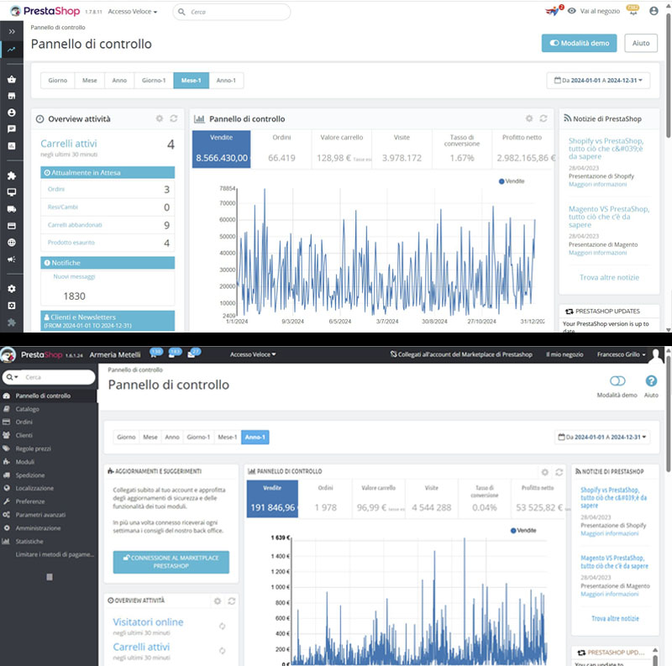Open the notification bell icon in upper header

(x=632, y=12)
